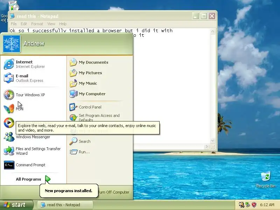The width and height of the screenshot is (280, 210).
Task: Launch Windows Media Player icon
Action: coord(9,123)
